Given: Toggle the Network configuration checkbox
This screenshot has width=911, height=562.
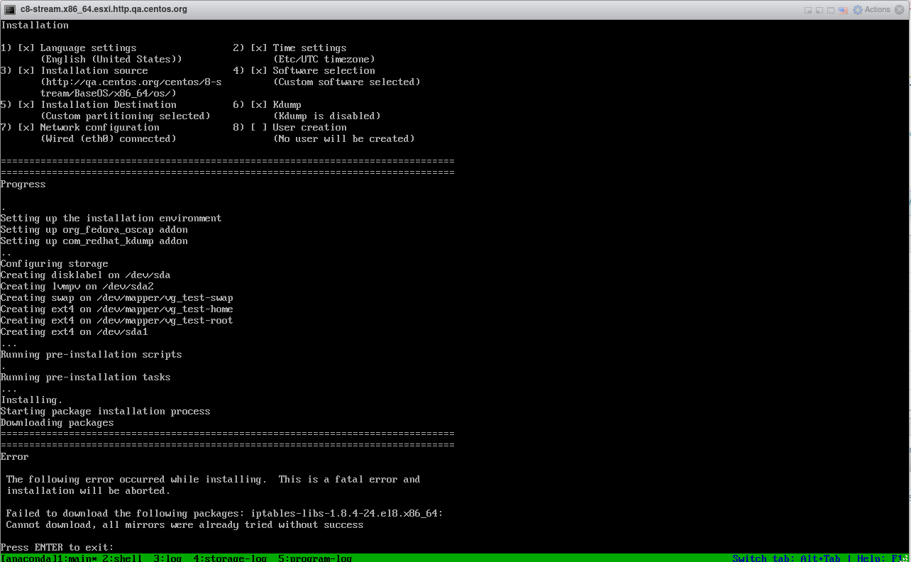Looking at the screenshot, I should click(x=26, y=128).
